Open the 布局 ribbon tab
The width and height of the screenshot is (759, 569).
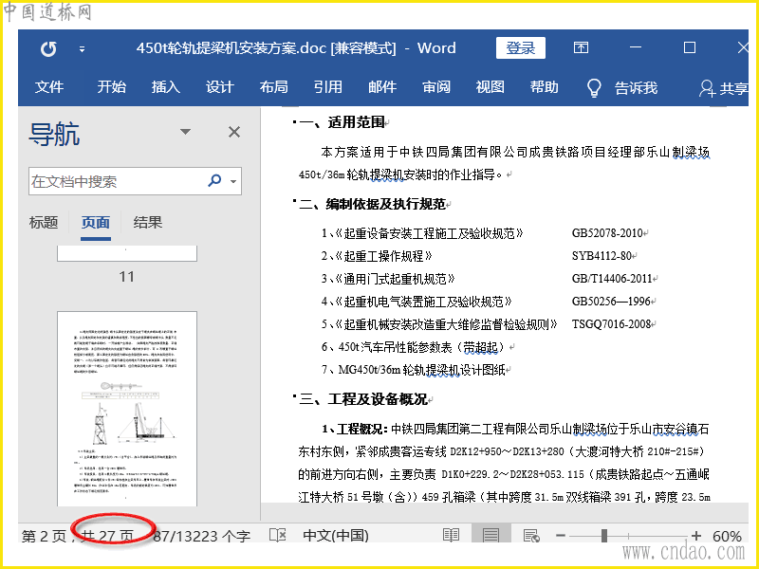274,87
